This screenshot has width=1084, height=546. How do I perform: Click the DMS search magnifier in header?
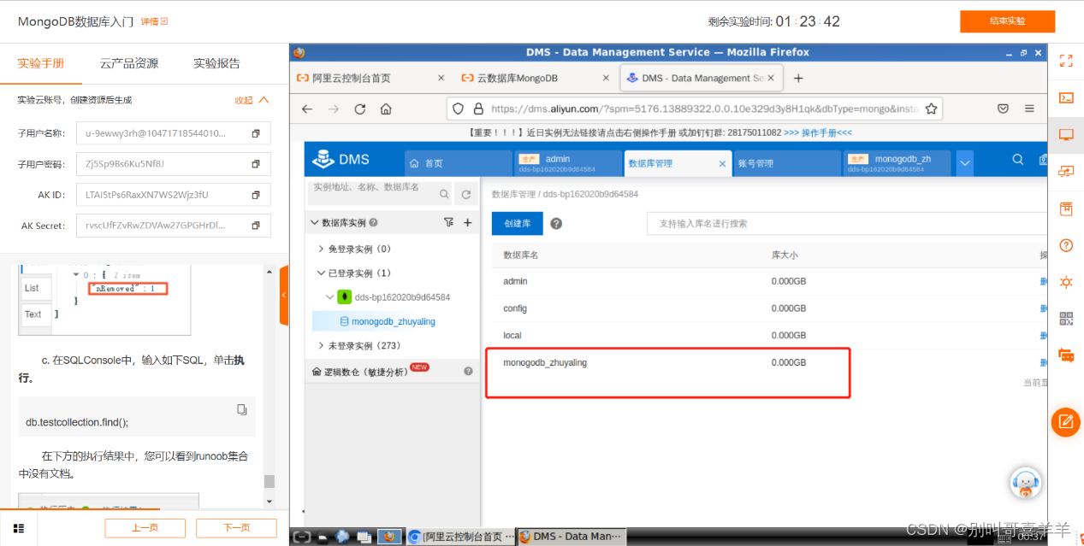(x=1017, y=160)
